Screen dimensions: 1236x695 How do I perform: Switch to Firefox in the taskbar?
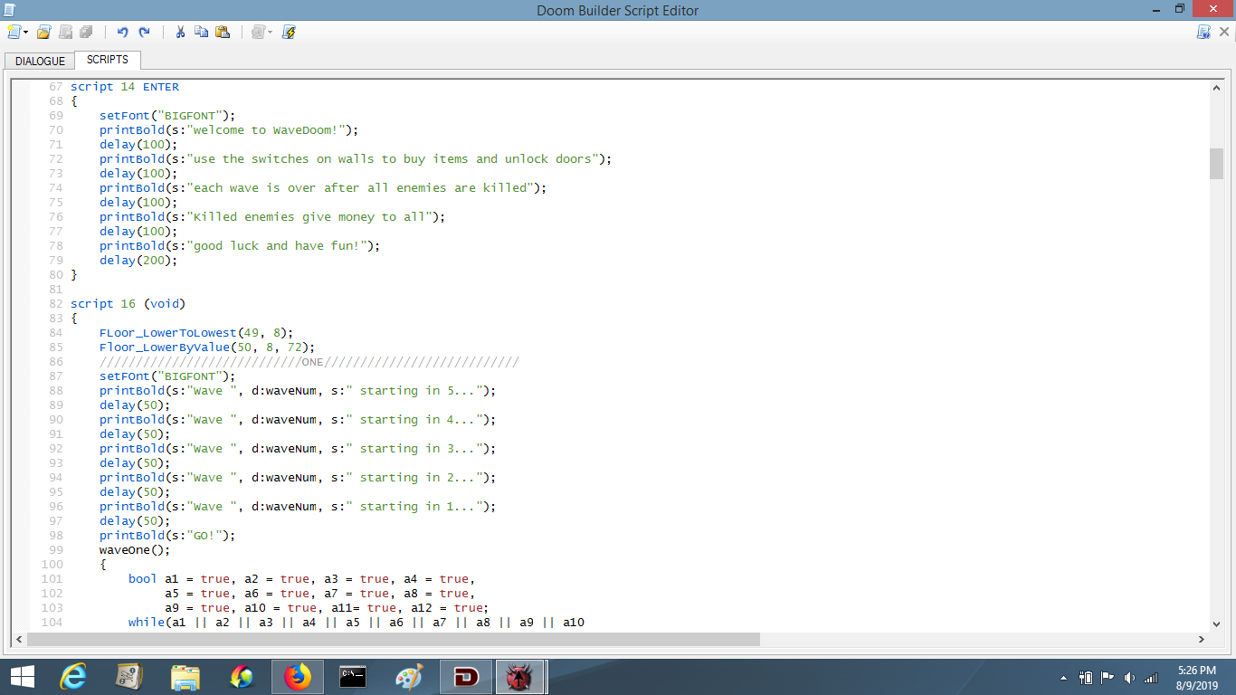click(x=296, y=677)
